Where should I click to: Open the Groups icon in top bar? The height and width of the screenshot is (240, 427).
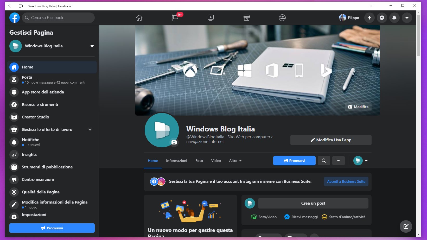click(282, 18)
